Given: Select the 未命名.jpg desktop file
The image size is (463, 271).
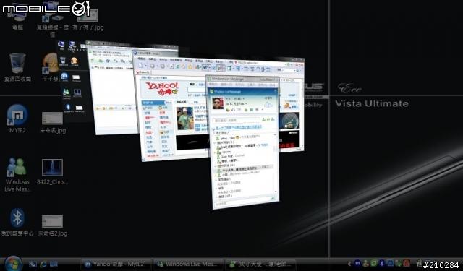Looking at the screenshot, I should [x=53, y=122].
